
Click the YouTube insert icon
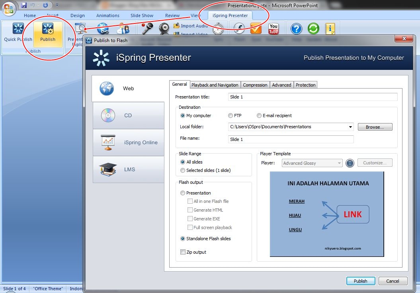tap(273, 28)
